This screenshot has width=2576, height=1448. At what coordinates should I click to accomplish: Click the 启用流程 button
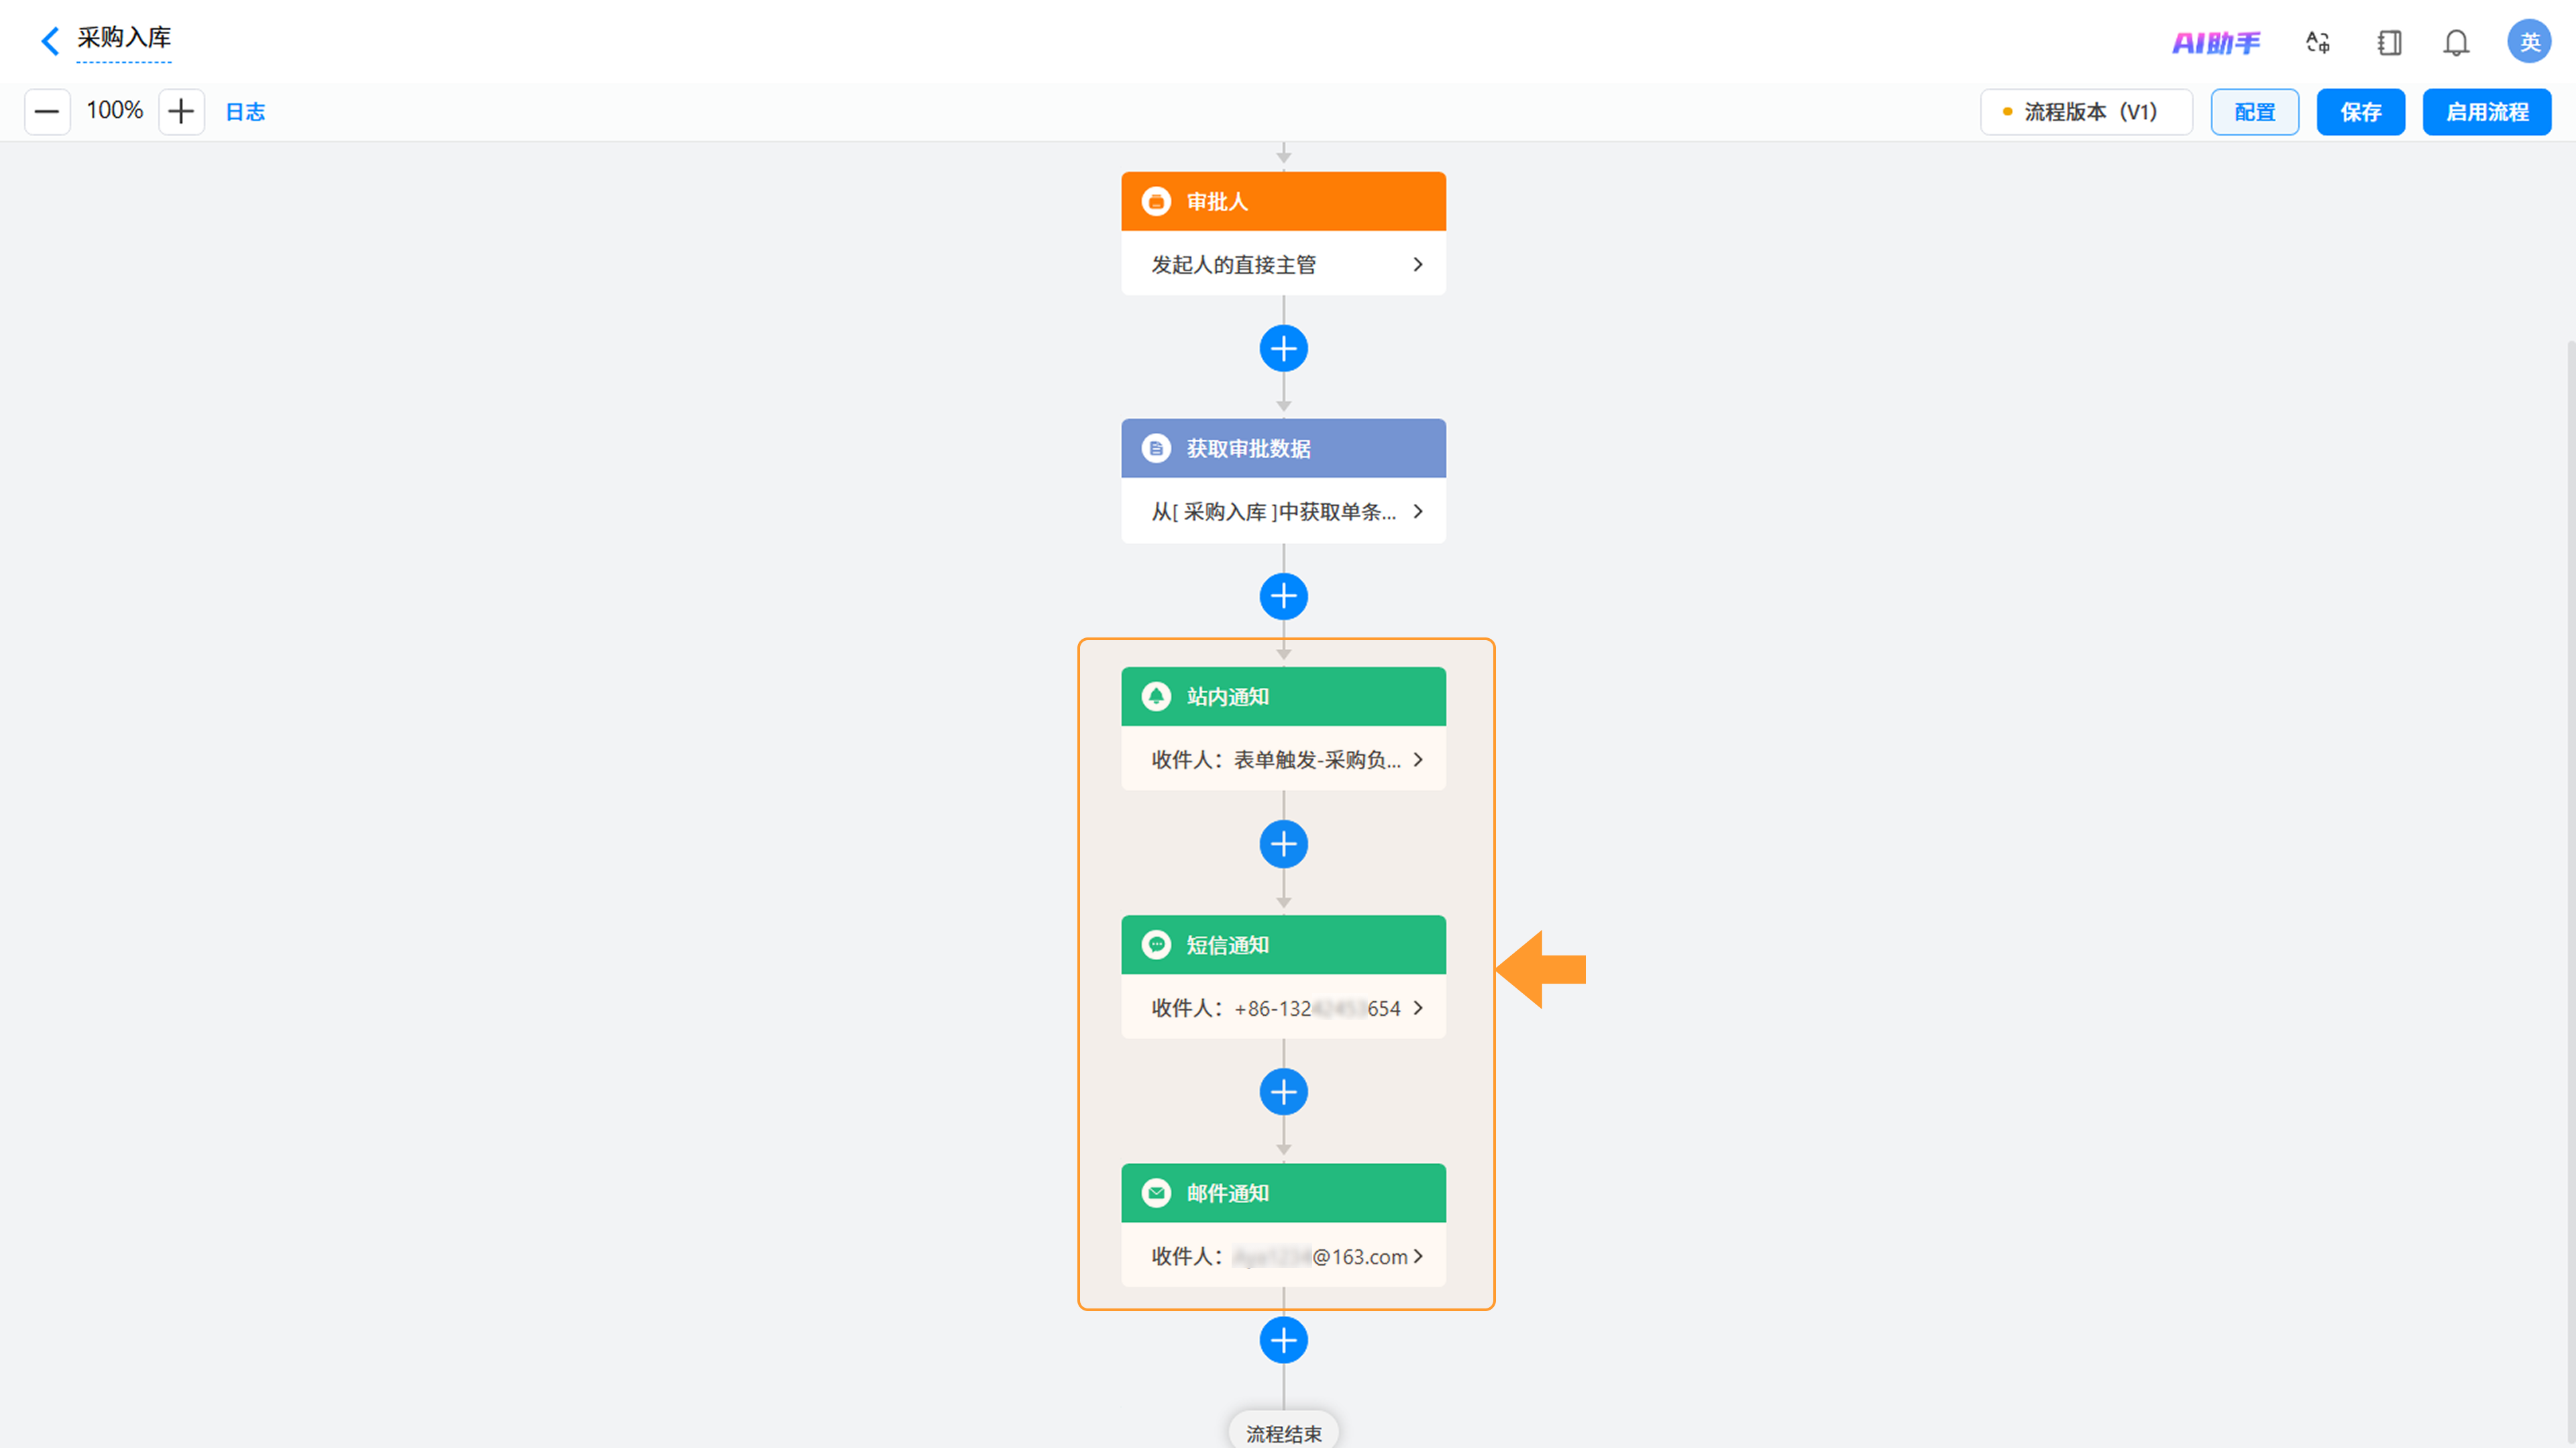pos(2486,112)
